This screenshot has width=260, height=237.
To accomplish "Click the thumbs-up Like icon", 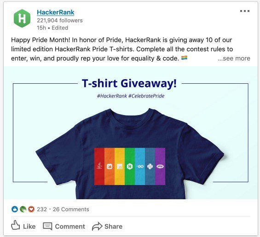I will click(16, 225).
